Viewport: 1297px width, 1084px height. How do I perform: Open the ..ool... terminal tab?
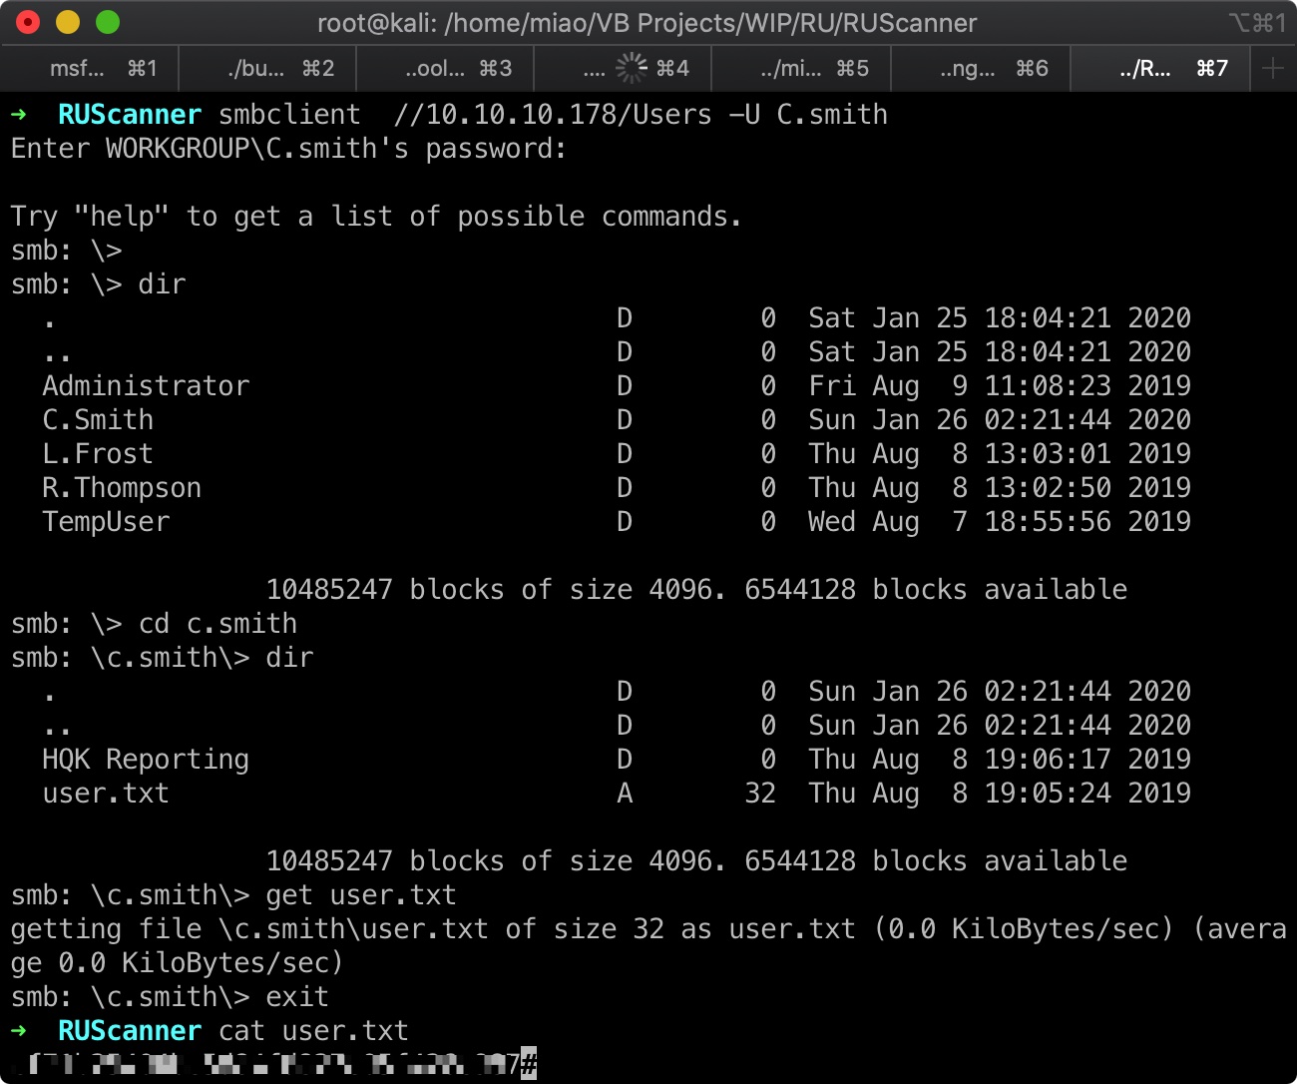coord(446,68)
